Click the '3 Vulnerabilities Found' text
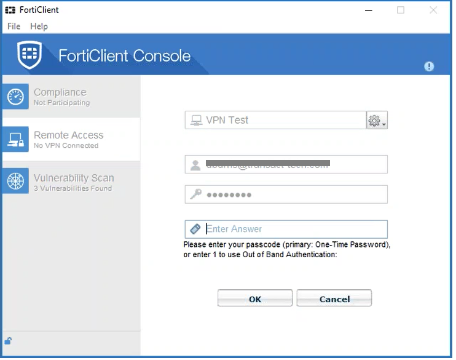This screenshot has width=456, height=360. [73, 188]
